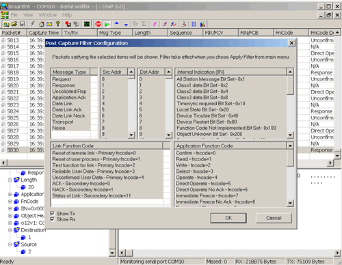
Task: Click the colored bar chart statistics icon
Action: [202, 24]
